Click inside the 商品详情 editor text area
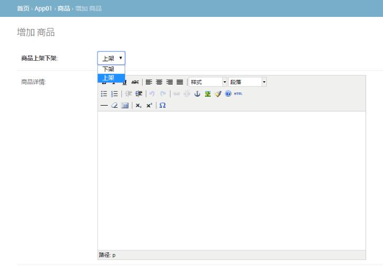This screenshot has width=383, height=273. pyautogui.click(x=231, y=181)
